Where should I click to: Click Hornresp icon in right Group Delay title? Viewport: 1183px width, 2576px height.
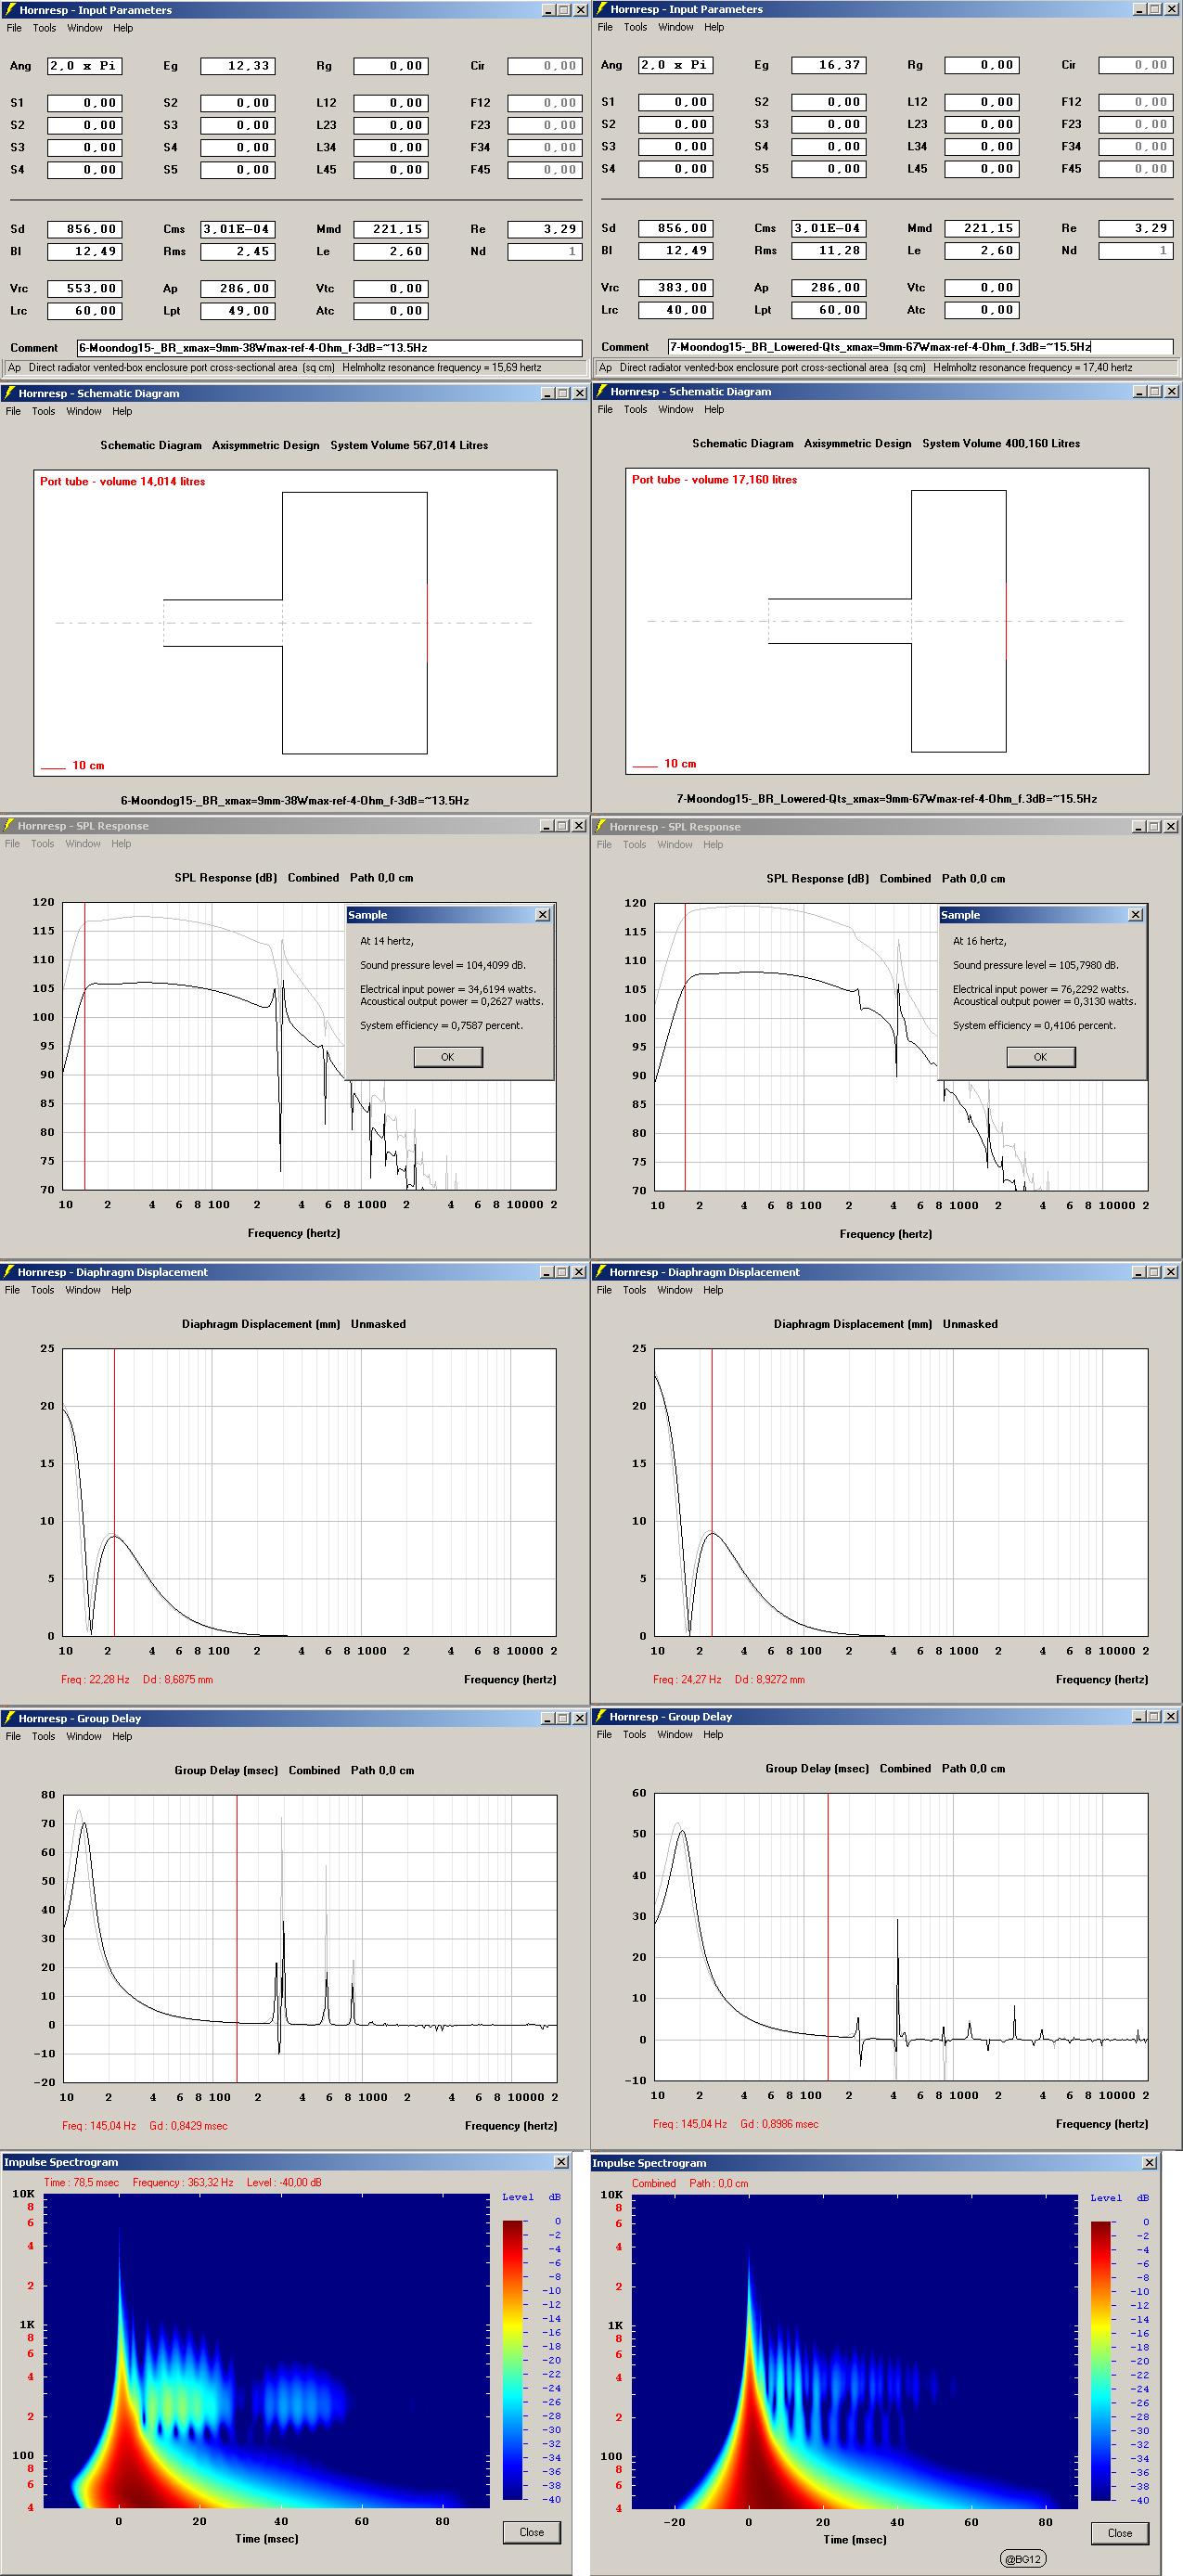[x=601, y=1716]
